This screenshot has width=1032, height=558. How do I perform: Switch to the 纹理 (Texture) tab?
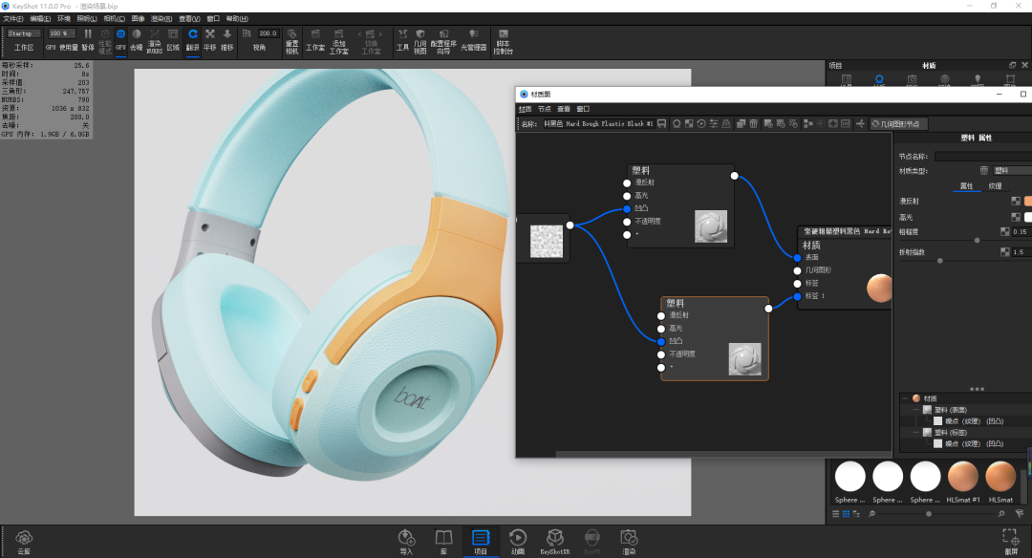(995, 186)
